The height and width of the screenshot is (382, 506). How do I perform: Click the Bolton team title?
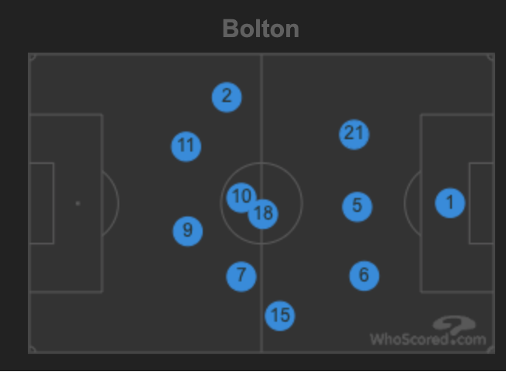point(261,29)
